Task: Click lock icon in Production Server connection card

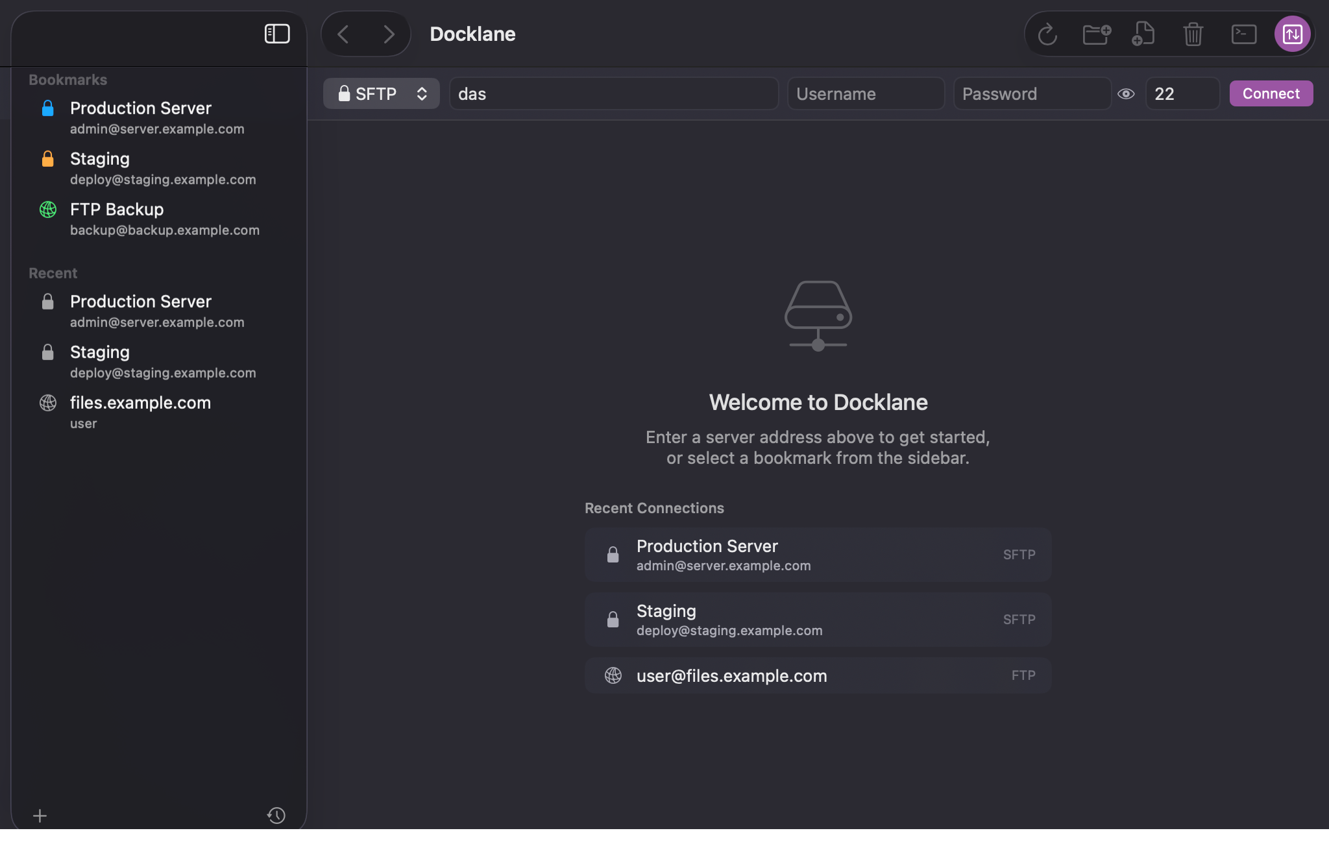Action: [x=613, y=555]
